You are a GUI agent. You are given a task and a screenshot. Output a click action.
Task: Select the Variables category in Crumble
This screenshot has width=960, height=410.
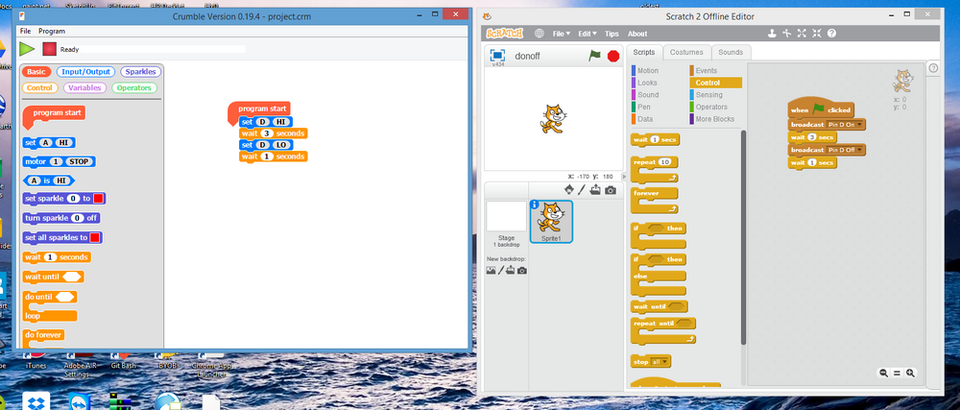click(x=84, y=87)
